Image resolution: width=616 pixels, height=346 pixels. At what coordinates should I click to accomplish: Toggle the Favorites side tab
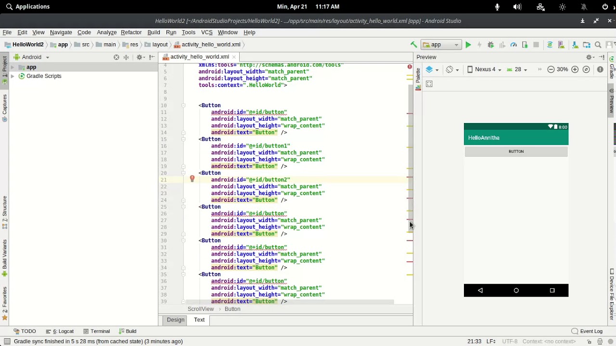tap(4, 304)
